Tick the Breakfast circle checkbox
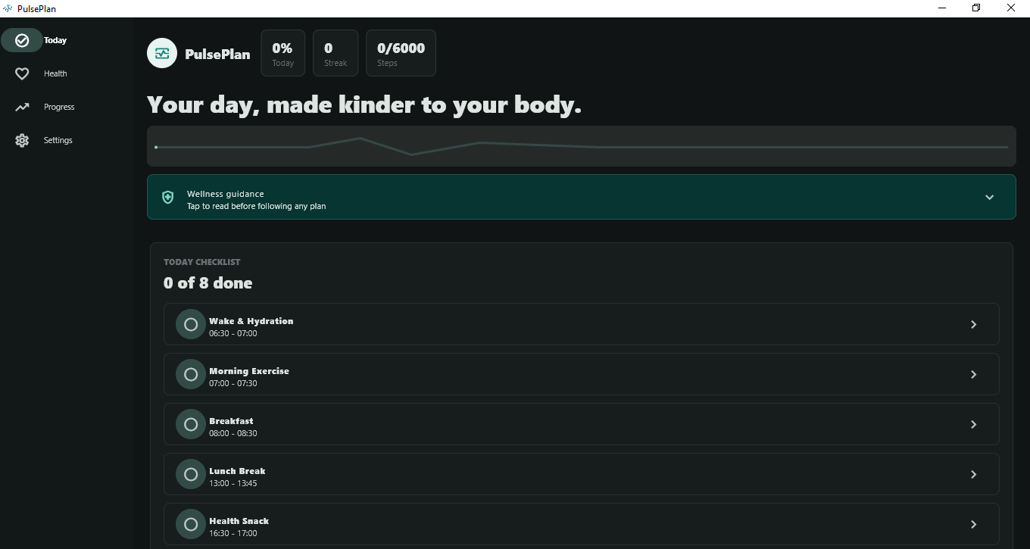Screen dimensions: 1030x549 coord(191,424)
